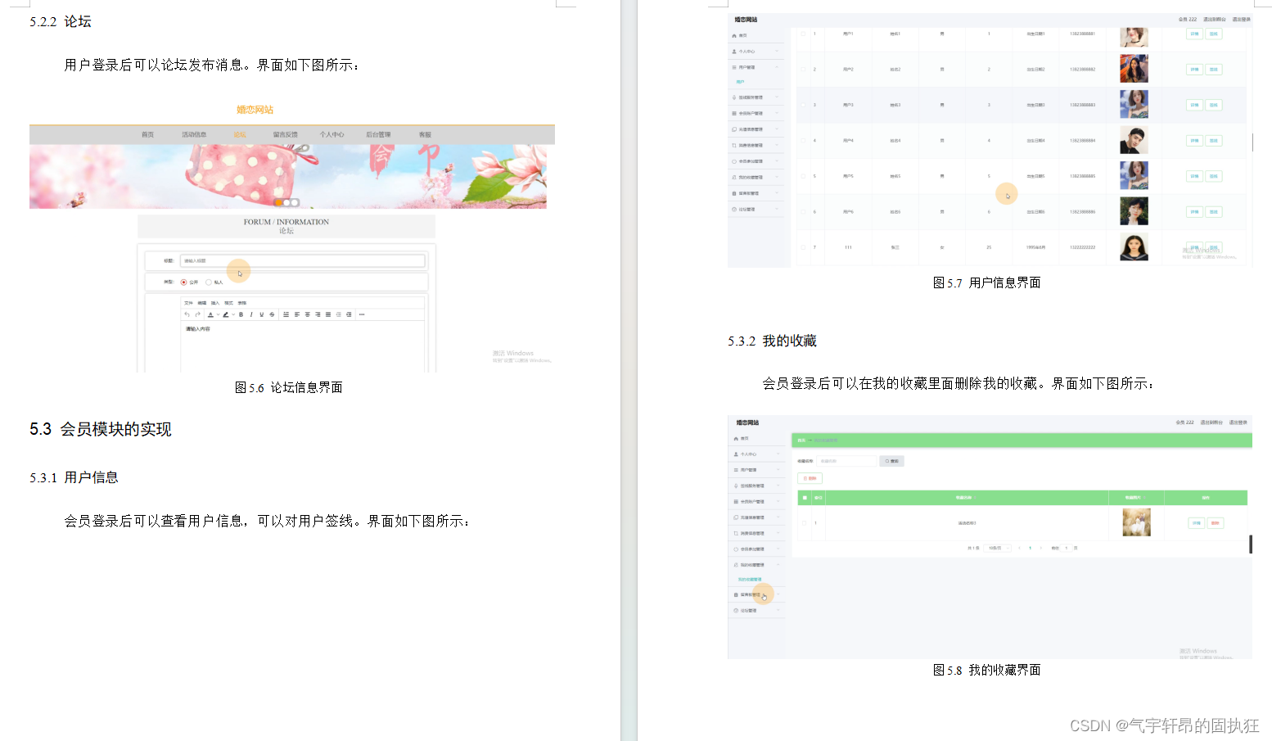The image size is (1272, 741).
Task: Click 个人中心 person icon in figure 5.7 sidebar
Action: click(734, 52)
